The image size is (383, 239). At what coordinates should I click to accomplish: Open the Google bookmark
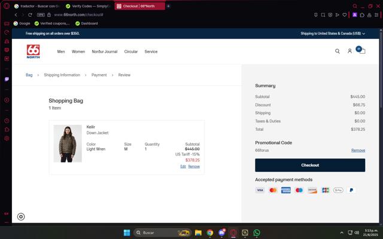tap(22, 23)
